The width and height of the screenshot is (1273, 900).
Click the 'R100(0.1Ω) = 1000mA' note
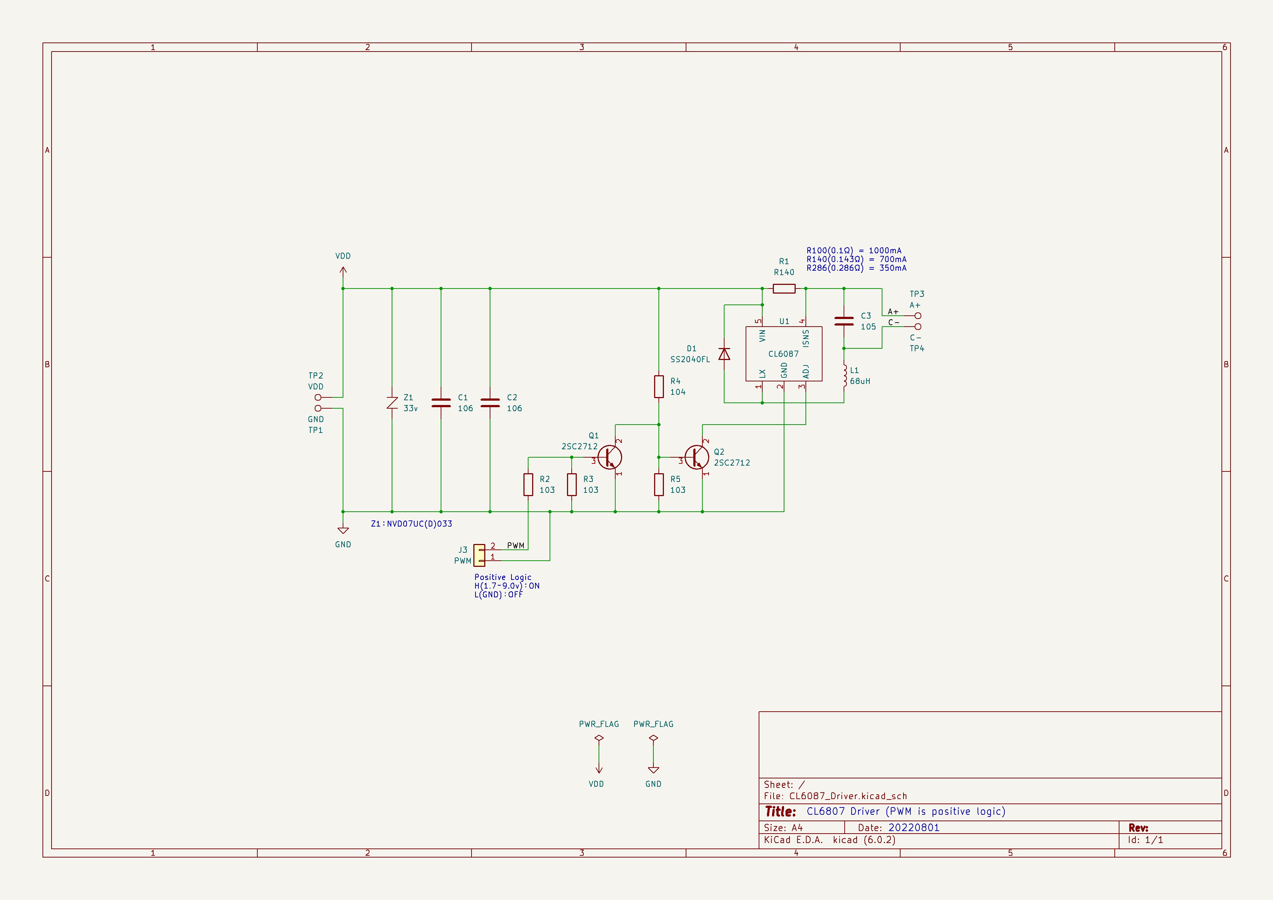pos(854,250)
